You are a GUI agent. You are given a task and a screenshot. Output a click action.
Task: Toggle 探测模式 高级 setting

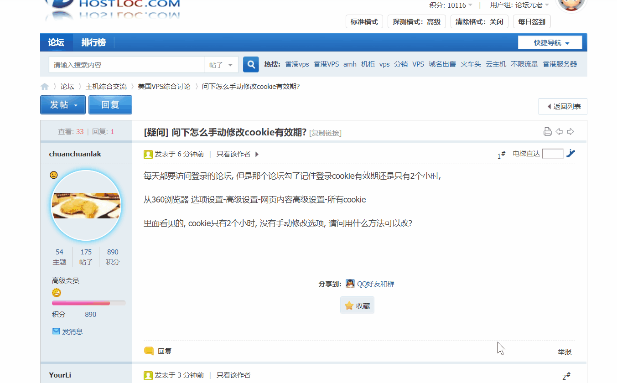(417, 22)
